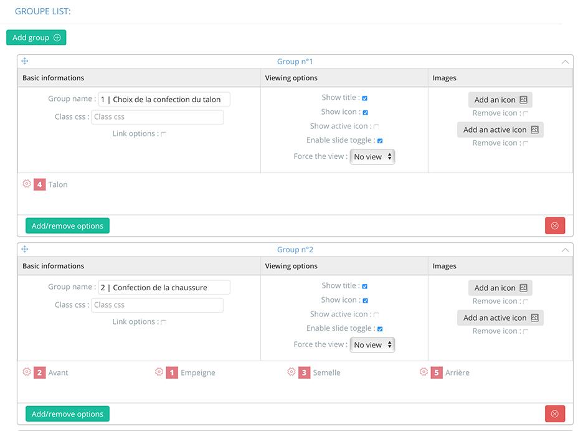The width and height of the screenshot is (578, 431).
Task: Click the red number 1 badge for Empeigne
Action: click(172, 372)
